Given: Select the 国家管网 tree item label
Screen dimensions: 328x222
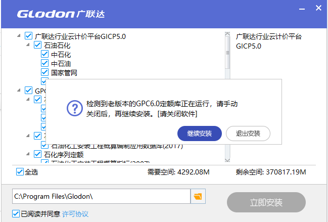Looking at the screenshot, I should point(64,73).
